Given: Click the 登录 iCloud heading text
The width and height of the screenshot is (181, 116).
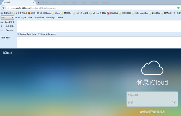Looking at the screenshot, I should 152,83.
